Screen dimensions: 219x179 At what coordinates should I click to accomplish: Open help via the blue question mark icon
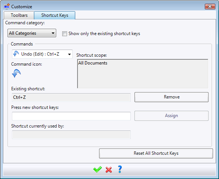point(120,169)
